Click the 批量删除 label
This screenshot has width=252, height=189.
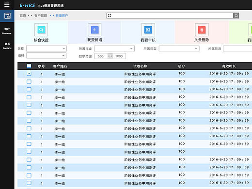(x=202, y=40)
